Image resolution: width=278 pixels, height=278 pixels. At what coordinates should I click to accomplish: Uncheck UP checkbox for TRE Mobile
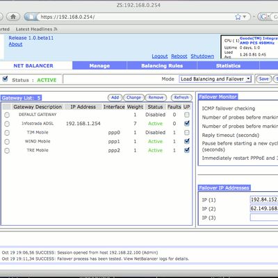pos(187,150)
